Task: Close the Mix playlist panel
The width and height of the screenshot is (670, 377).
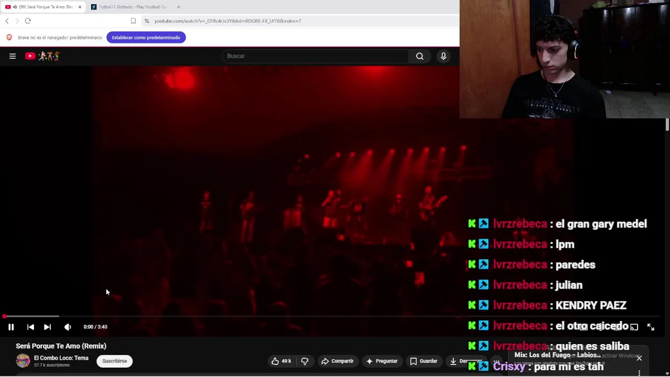Action: [639, 358]
